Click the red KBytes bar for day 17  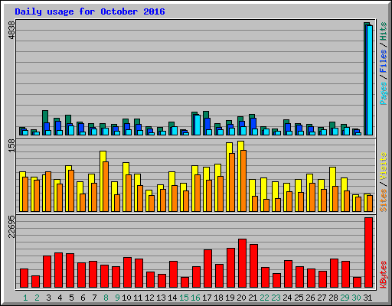click(207, 269)
